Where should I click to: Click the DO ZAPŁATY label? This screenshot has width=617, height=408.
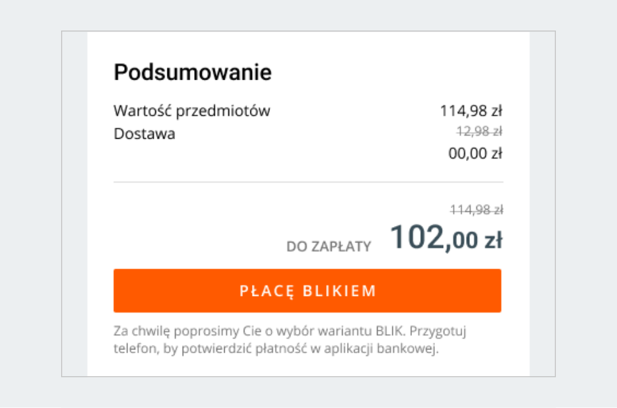(330, 246)
